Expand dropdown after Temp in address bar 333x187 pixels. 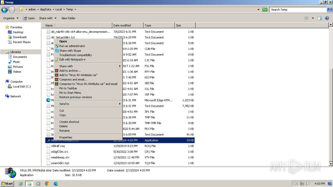click(75, 9)
